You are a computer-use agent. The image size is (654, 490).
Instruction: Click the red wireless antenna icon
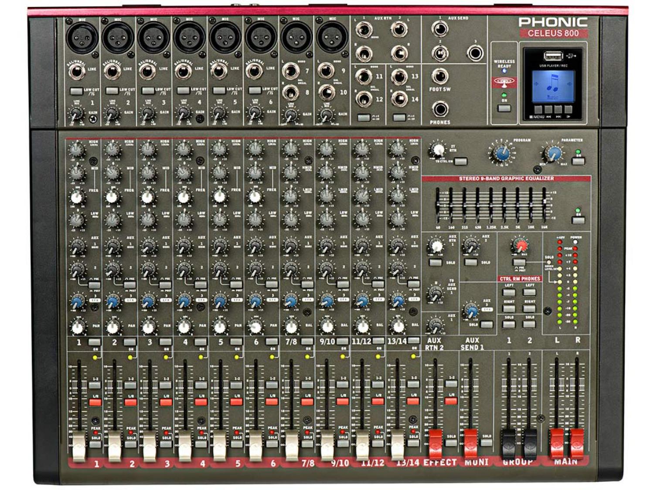pyautogui.click(x=504, y=82)
